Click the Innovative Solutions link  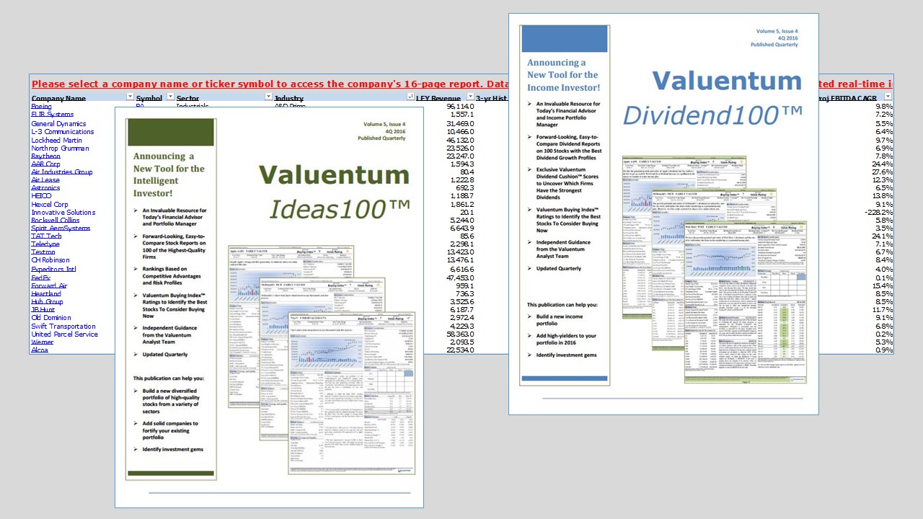click(63, 212)
